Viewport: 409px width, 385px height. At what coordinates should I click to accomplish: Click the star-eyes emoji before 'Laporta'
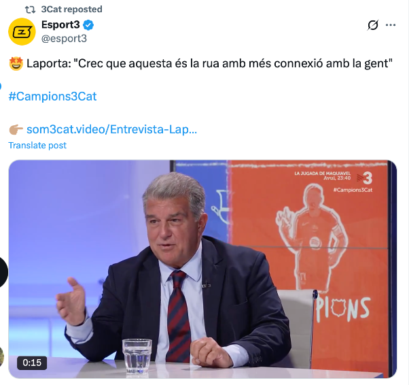pyautogui.click(x=16, y=64)
